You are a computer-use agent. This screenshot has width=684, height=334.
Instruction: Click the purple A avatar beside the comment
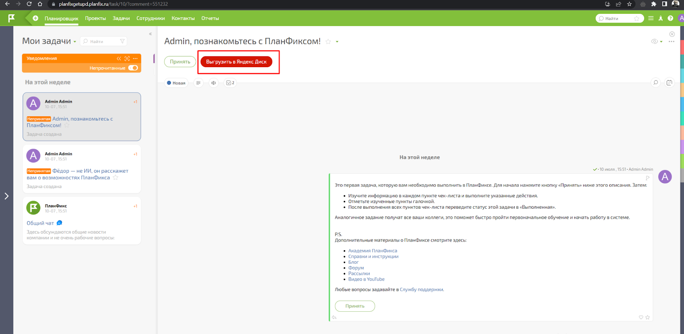(665, 177)
